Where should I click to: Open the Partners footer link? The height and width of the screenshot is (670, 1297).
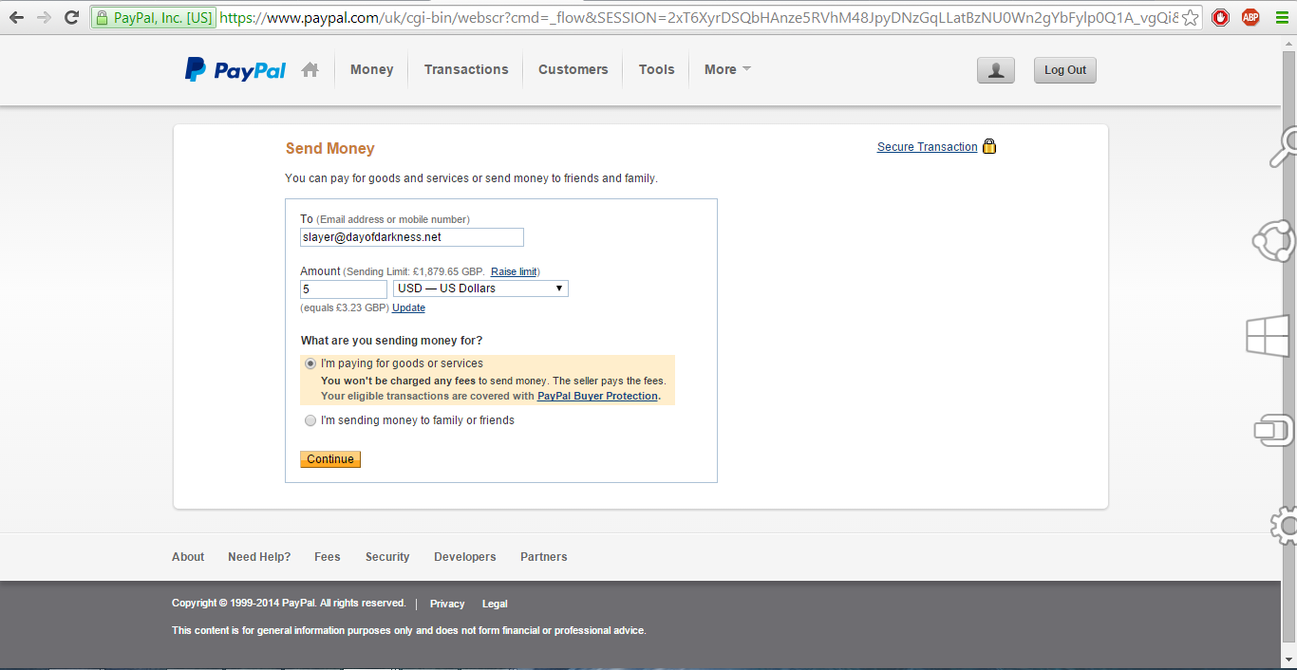544,557
